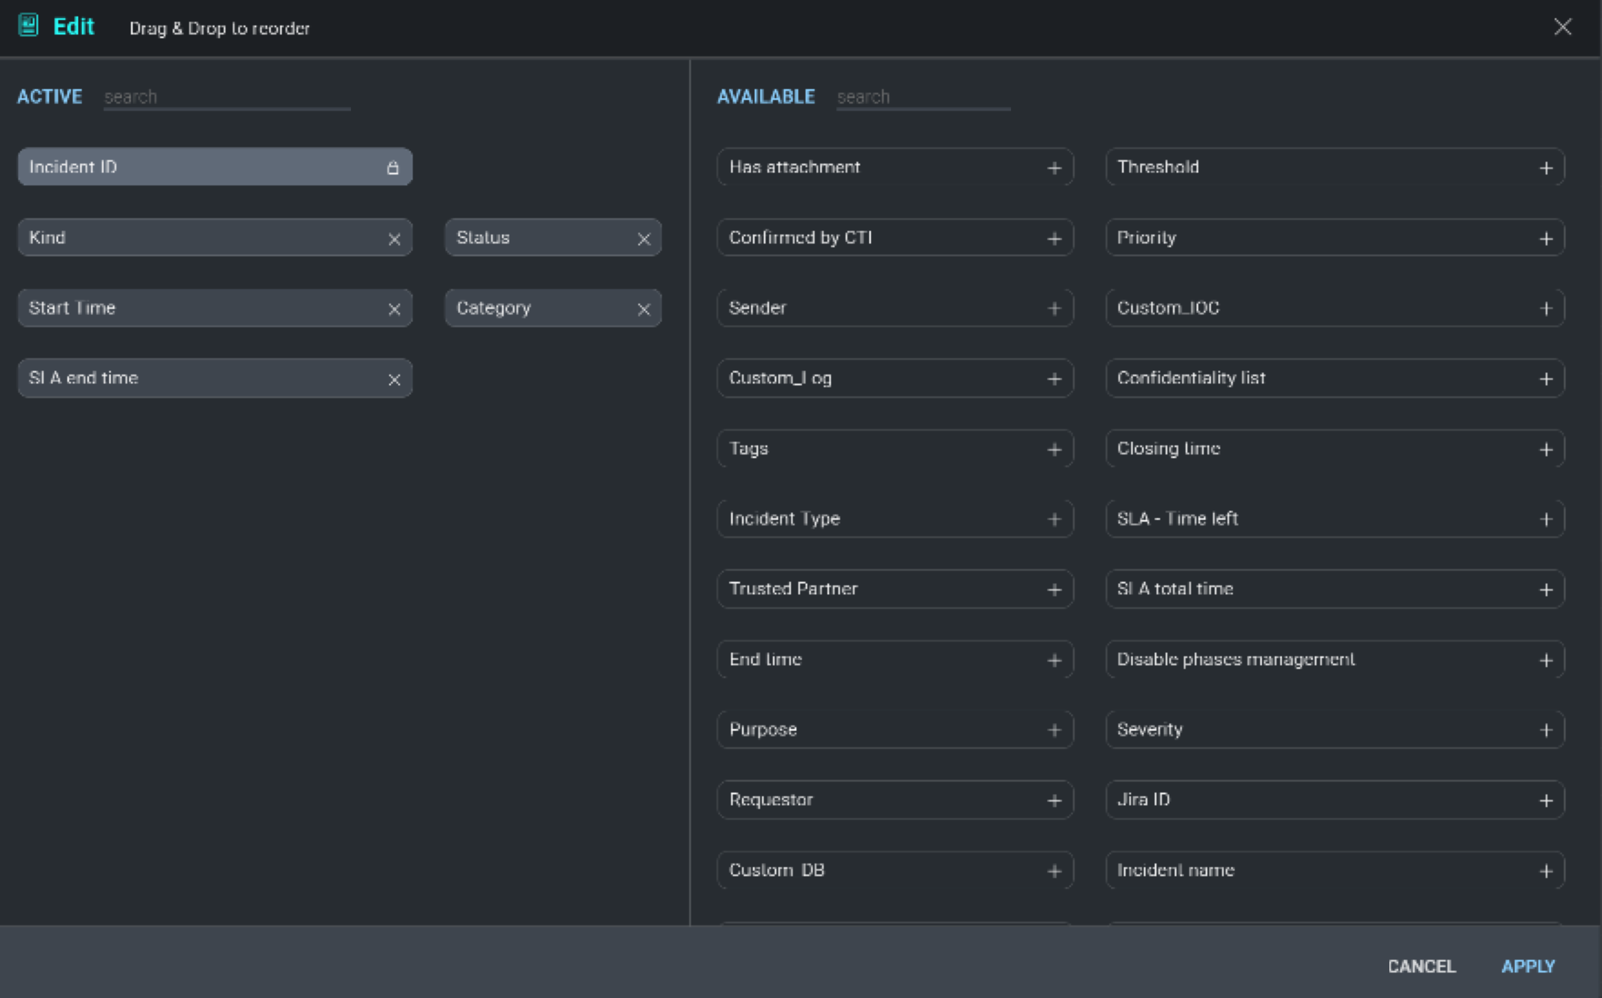Add the Severity field to active
The image size is (1602, 998).
coord(1548,729)
